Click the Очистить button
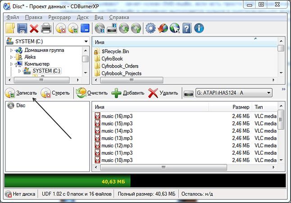The image size is (291, 203). coord(92,93)
